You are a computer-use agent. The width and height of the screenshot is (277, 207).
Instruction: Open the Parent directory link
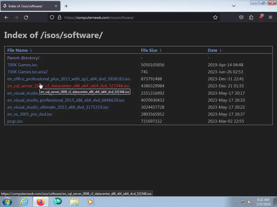click(x=23, y=58)
